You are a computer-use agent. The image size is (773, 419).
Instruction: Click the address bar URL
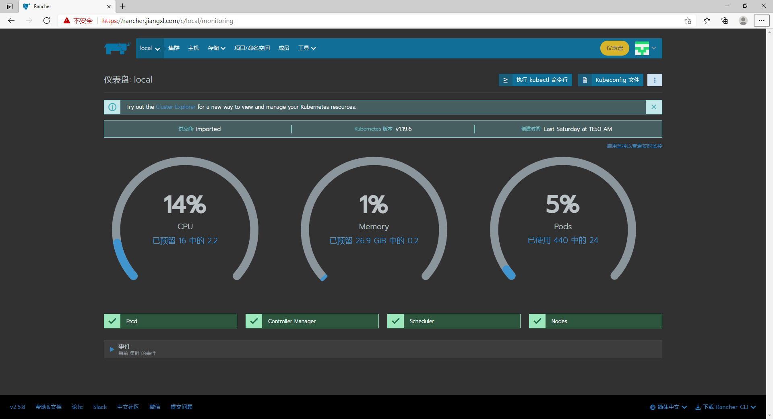click(168, 21)
